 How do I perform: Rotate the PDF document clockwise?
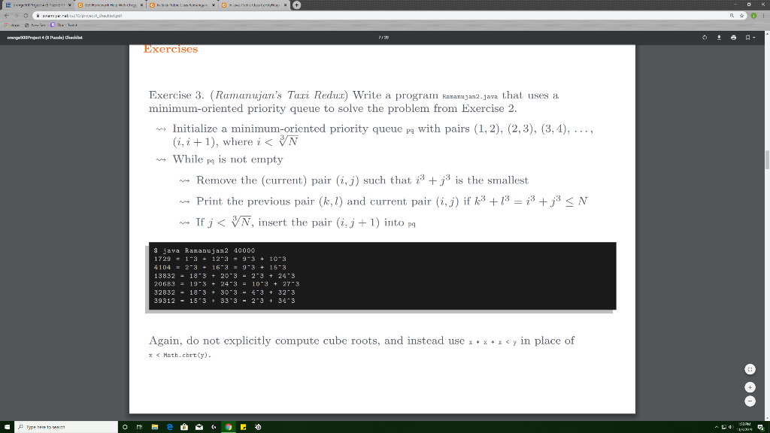[x=704, y=38]
